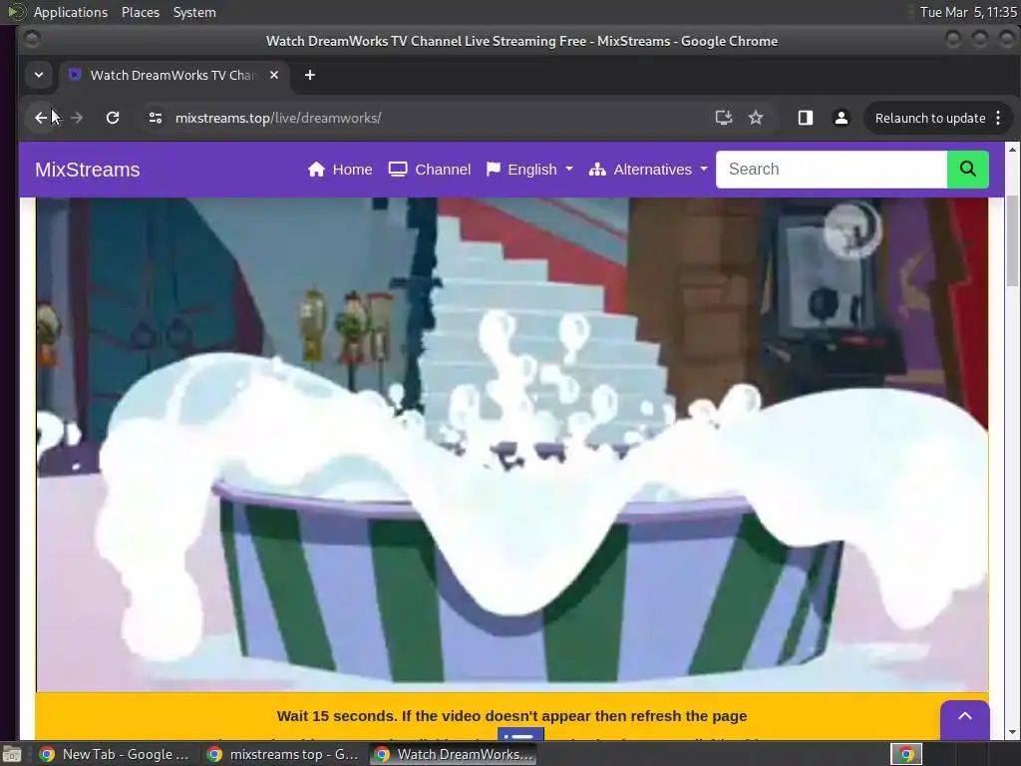This screenshot has height=766, width=1021.
Task: Click the green search magnifier button
Action: (967, 170)
